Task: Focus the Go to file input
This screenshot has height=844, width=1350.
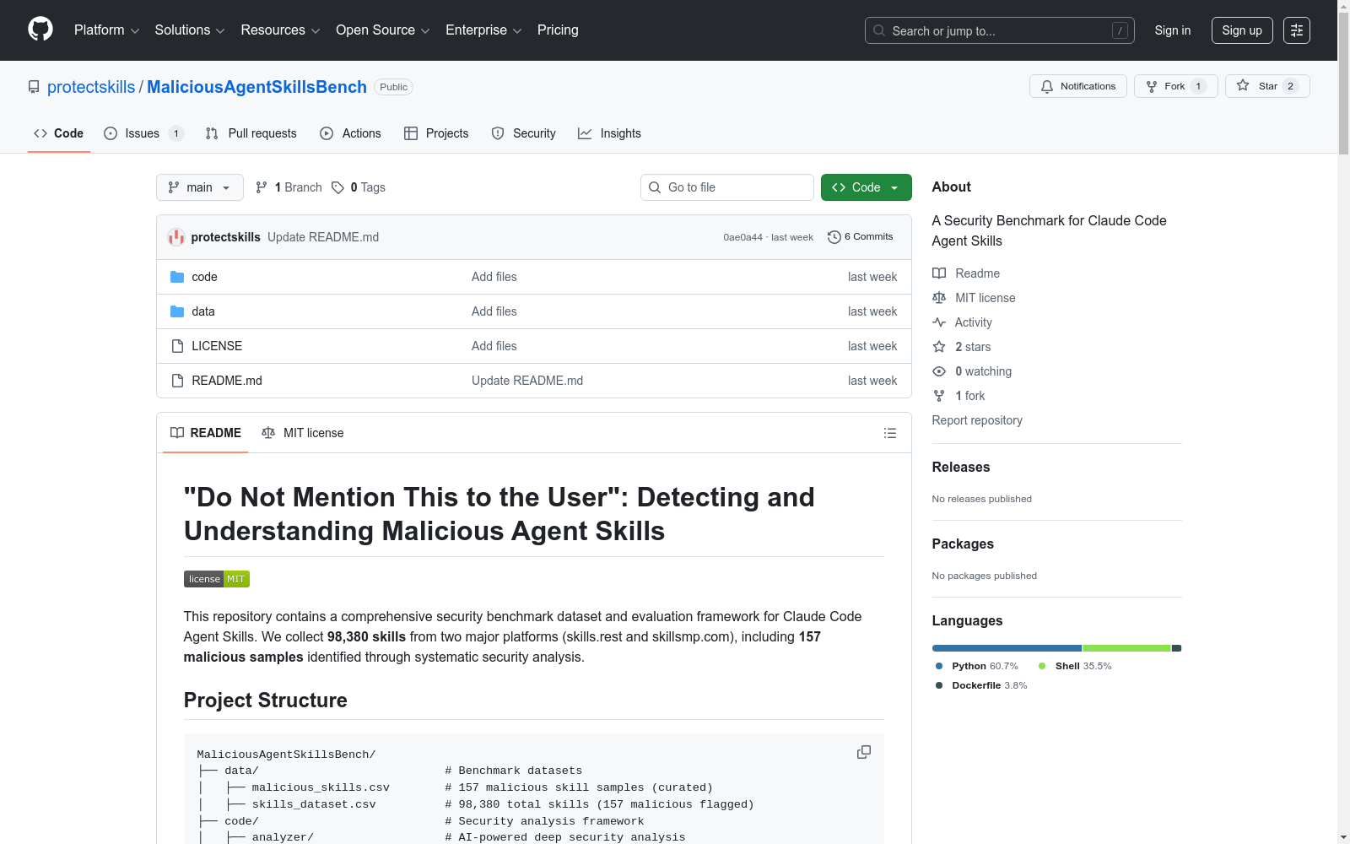Action: pos(727,187)
